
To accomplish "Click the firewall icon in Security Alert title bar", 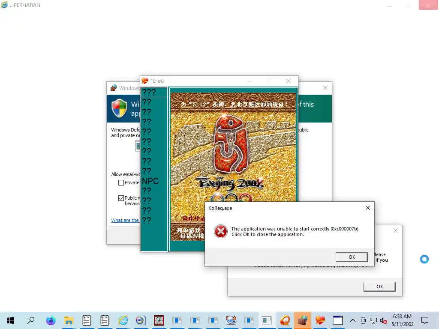I will [x=114, y=88].
